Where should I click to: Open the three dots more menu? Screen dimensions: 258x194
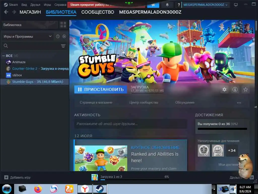click(x=239, y=103)
